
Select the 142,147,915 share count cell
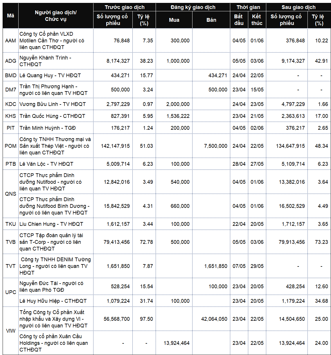point(113,146)
